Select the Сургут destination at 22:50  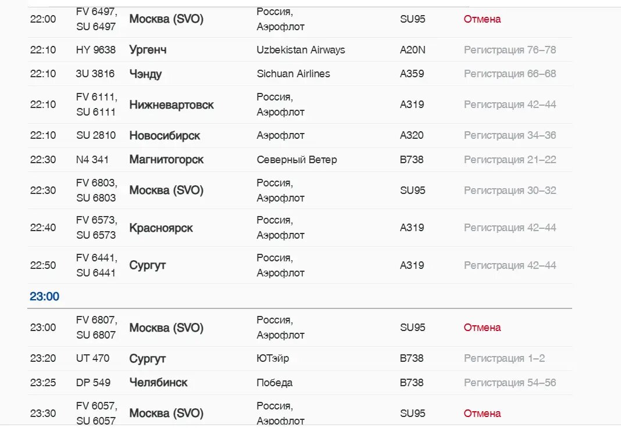point(148,265)
